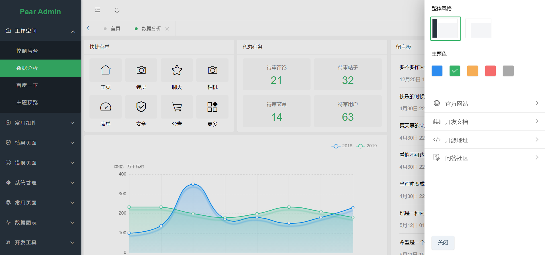Image resolution: width=545 pixels, height=255 pixels.
Task: Toggle the sidebar collapse icon
Action: [97, 10]
